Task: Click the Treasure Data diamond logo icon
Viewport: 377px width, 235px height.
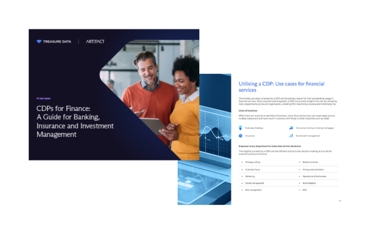Action: pyautogui.click(x=39, y=41)
